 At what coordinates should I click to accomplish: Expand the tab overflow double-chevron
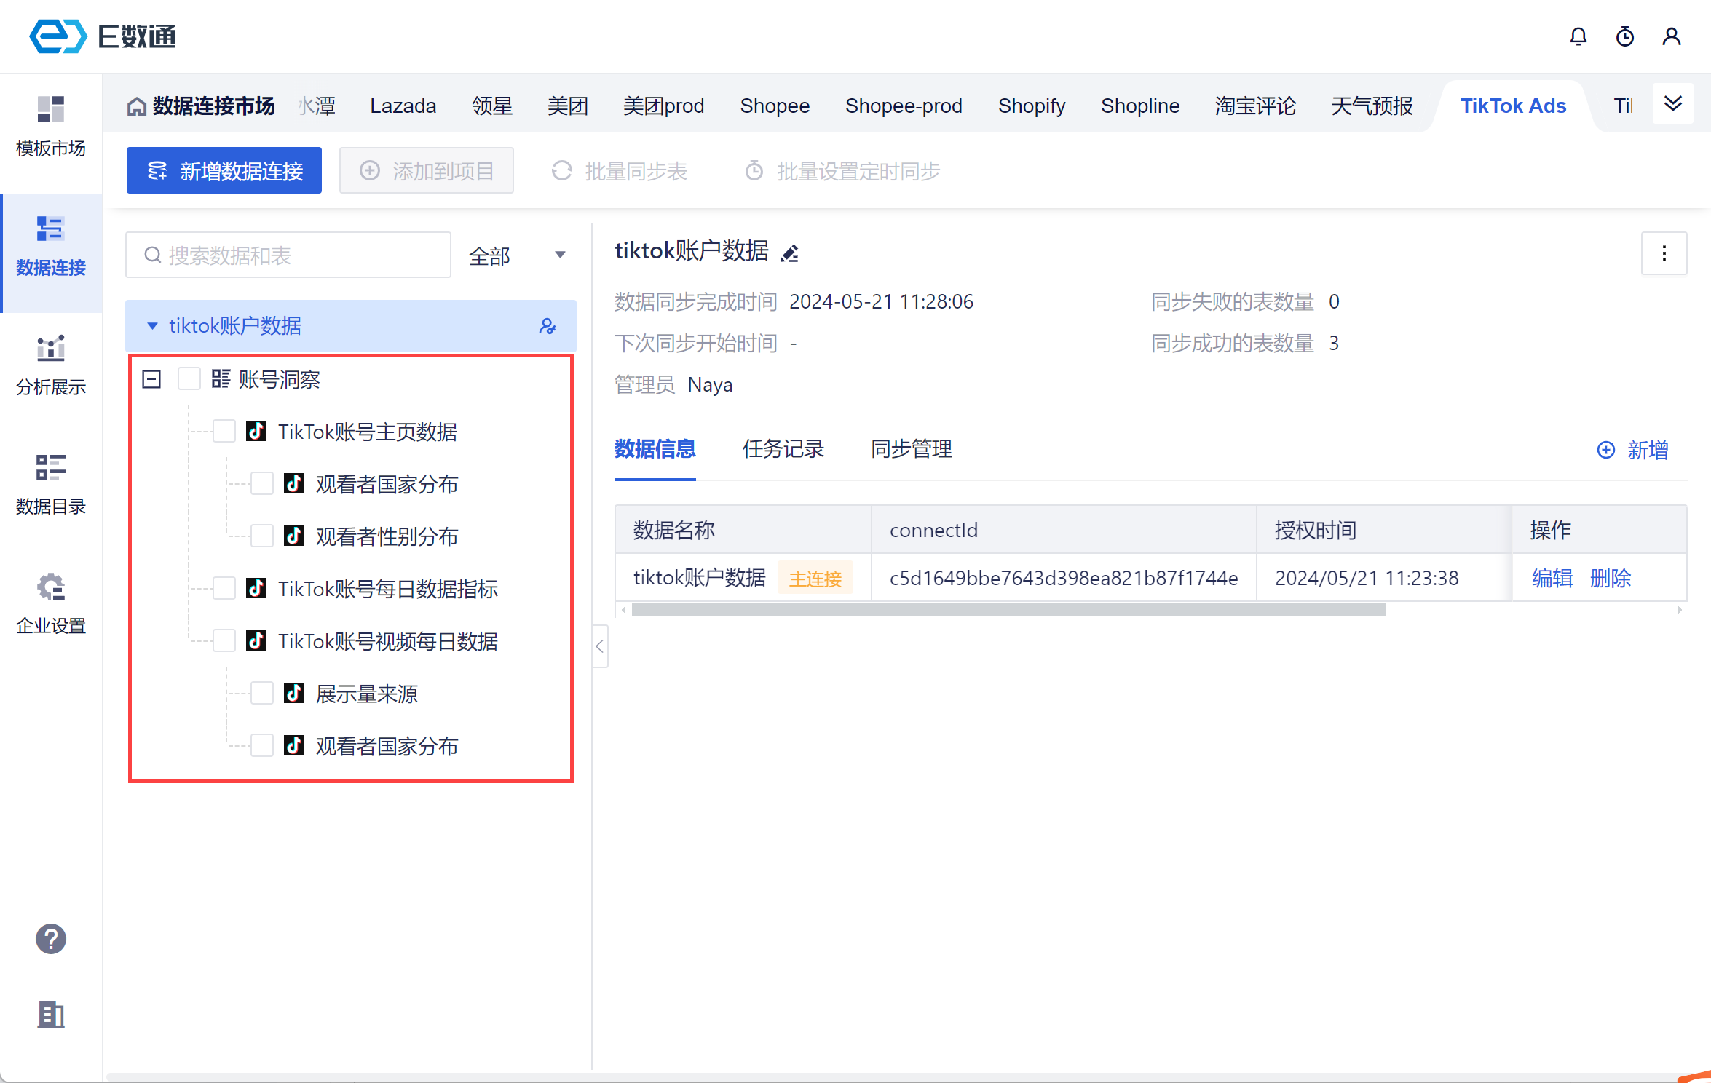pos(1672,103)
